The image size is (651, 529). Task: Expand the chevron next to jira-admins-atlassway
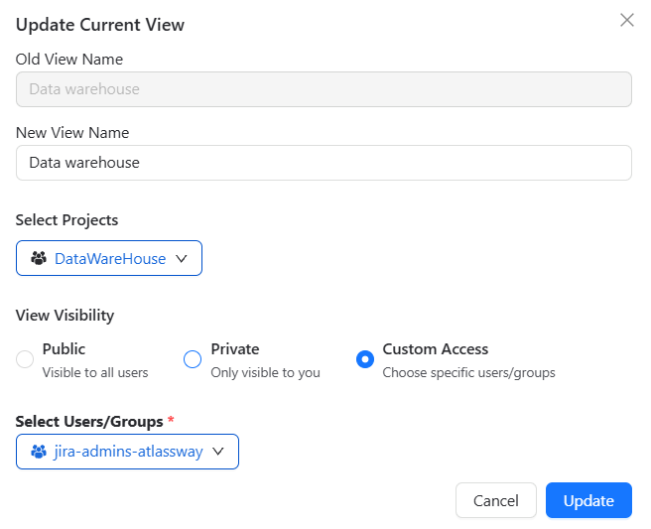[x=218, y=452]
